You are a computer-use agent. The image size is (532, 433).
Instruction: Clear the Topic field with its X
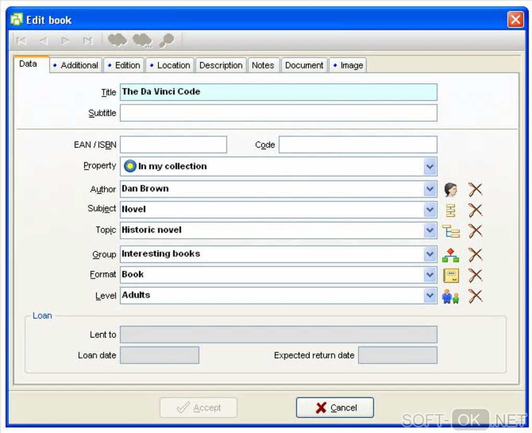(475, 231)
